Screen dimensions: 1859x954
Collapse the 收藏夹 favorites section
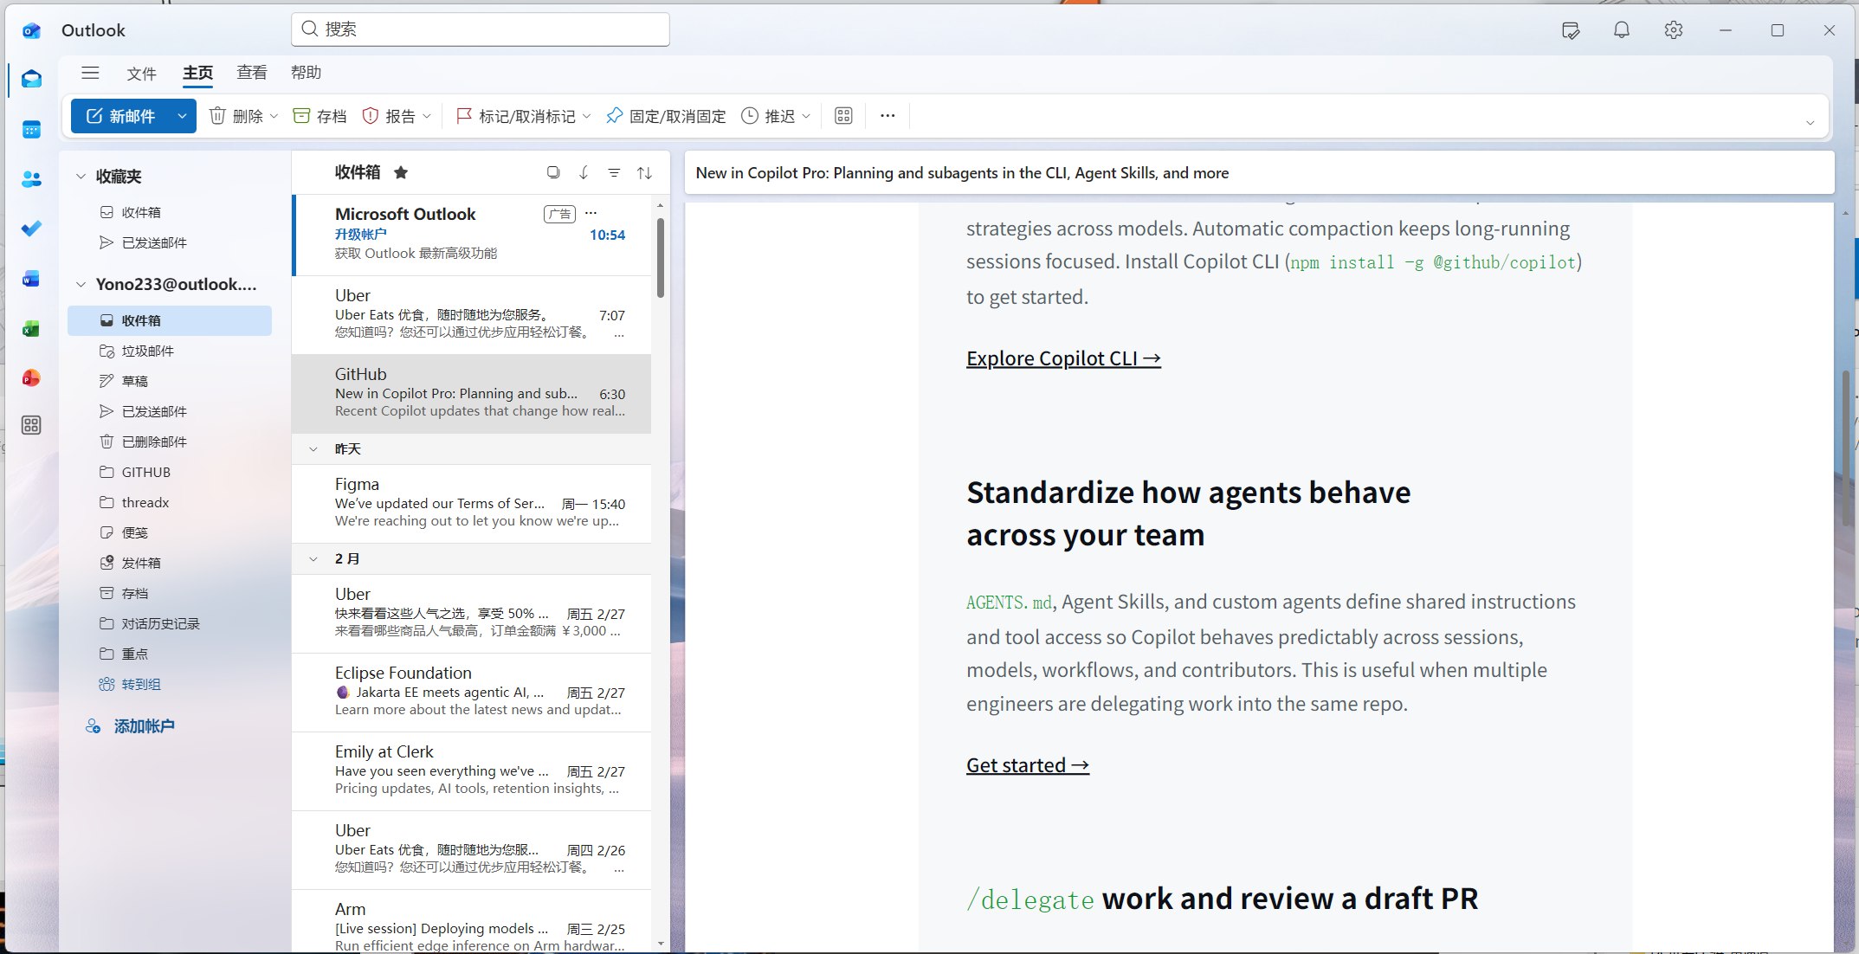tap(81, 177)
